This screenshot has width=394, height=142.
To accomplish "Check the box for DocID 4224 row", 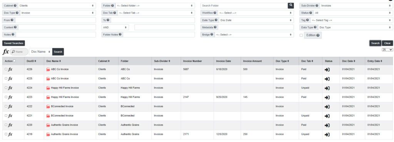I will coord(6,88).
